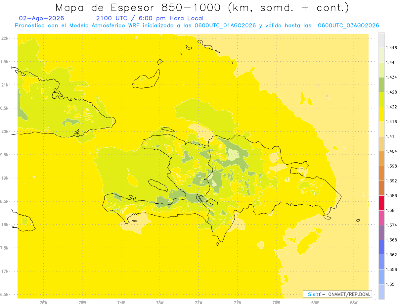Pick the bright yellow swatch between 1.416 and 1.422

(382, 114)
